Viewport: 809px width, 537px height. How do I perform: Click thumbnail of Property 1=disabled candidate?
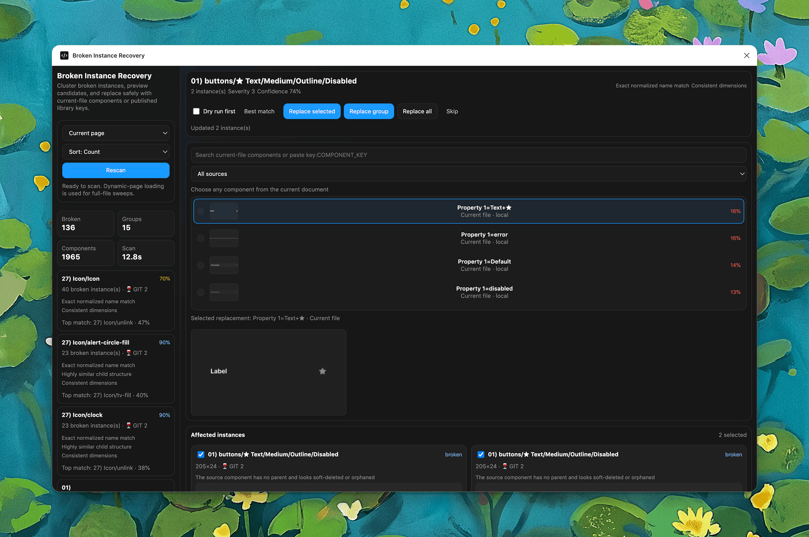[224, 292]
